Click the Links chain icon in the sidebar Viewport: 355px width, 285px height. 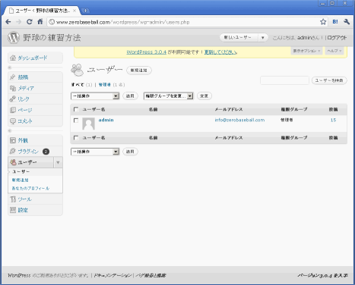point(13,99)
